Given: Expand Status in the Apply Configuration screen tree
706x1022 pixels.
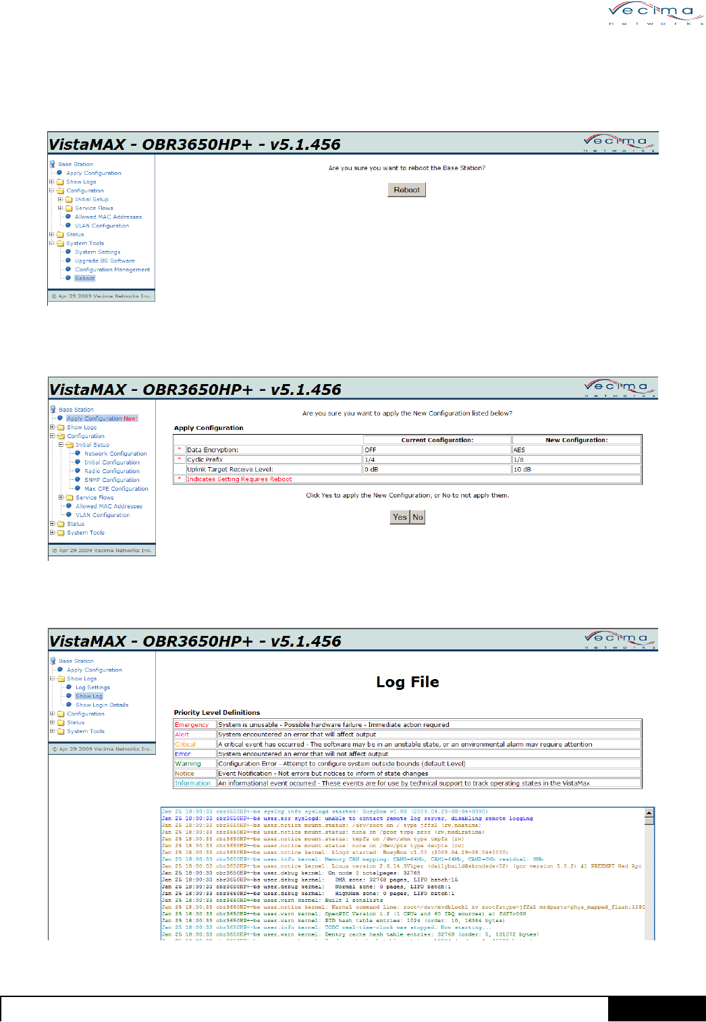Looking at the screenshot, I should (x=52, y=524).
